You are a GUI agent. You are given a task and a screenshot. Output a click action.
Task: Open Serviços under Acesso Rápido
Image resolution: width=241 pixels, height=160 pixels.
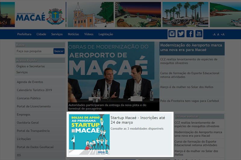pyautogui.click(x=22, y=72)
